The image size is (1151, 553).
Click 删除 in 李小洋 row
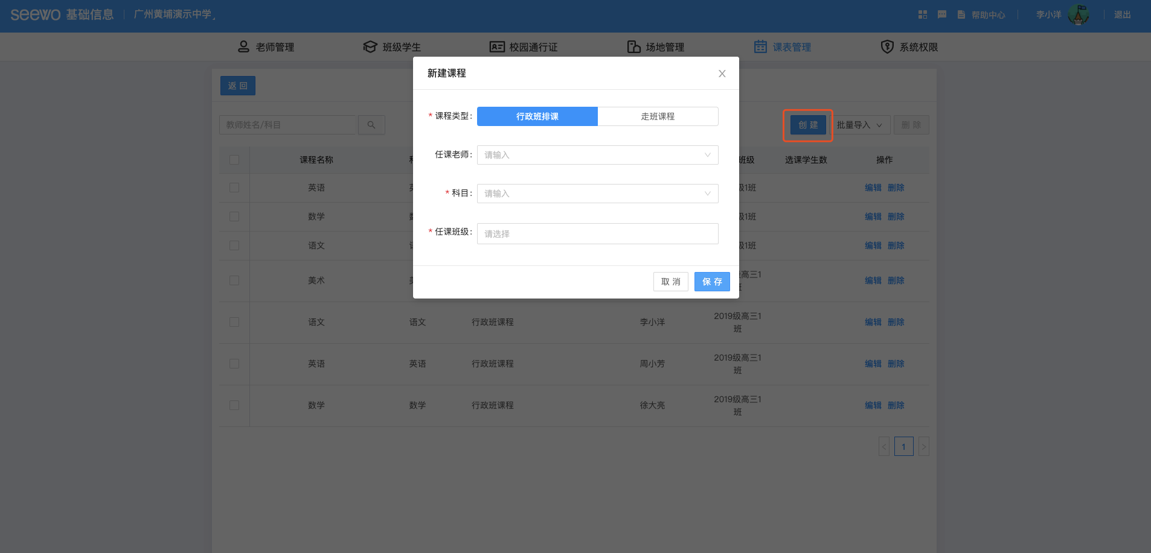pyautogui.click(x=896, y=322)
